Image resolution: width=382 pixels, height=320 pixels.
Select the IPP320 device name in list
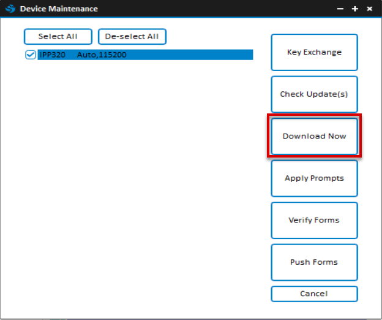click(51, 55)
